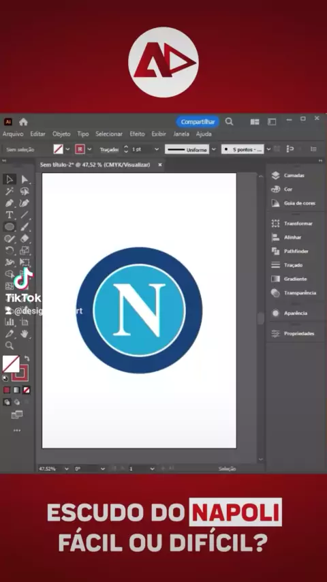The image size is (327, 582).
Task: Enable Draw Behind mode
Action: click(x=17, y=402)
